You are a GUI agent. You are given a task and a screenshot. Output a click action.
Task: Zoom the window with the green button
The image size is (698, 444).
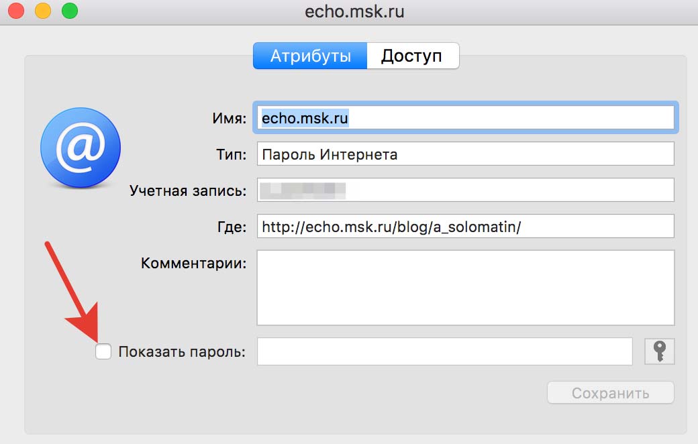[x=68, y=11]
